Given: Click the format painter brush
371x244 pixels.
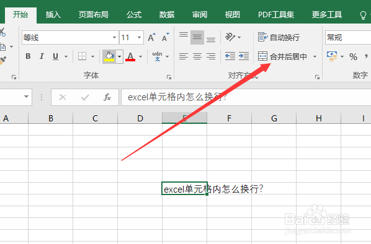Looking at the screenshot, I should (3, 60).
